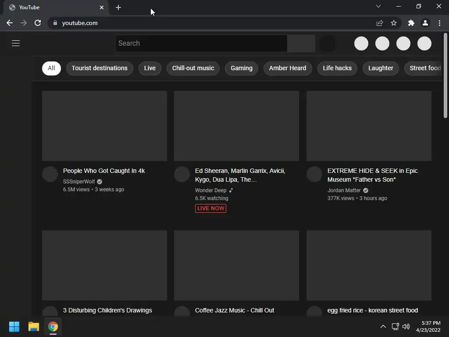Open the Wonder Deep channel link
The image size is (449, 337).
[x=210, y=190]
